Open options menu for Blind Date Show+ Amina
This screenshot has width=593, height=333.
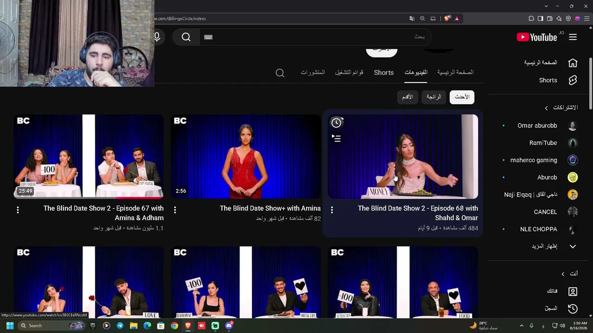pos(175,210)
